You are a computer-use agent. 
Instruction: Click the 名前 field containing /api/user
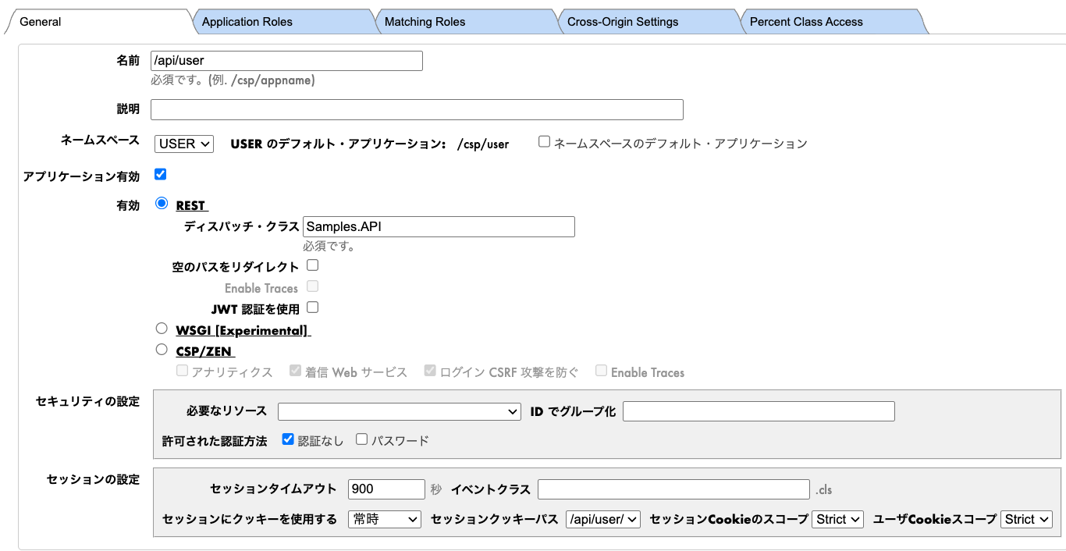(x=286, y=61)
